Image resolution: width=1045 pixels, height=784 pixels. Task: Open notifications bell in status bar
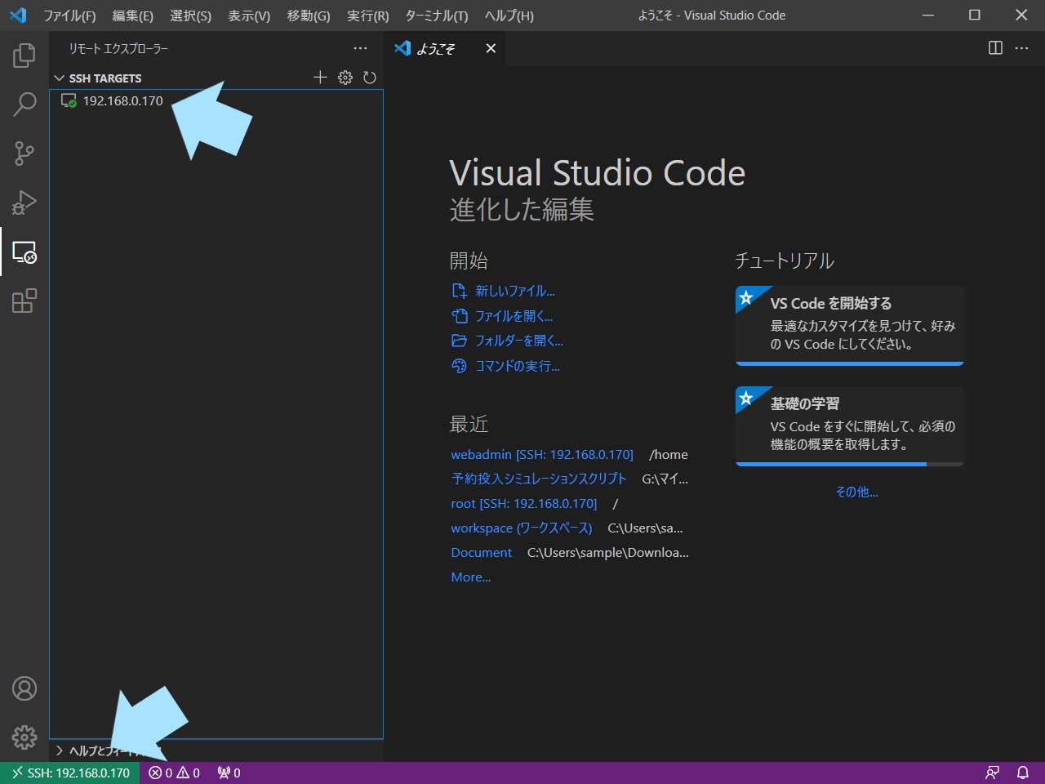(1022, 773)
